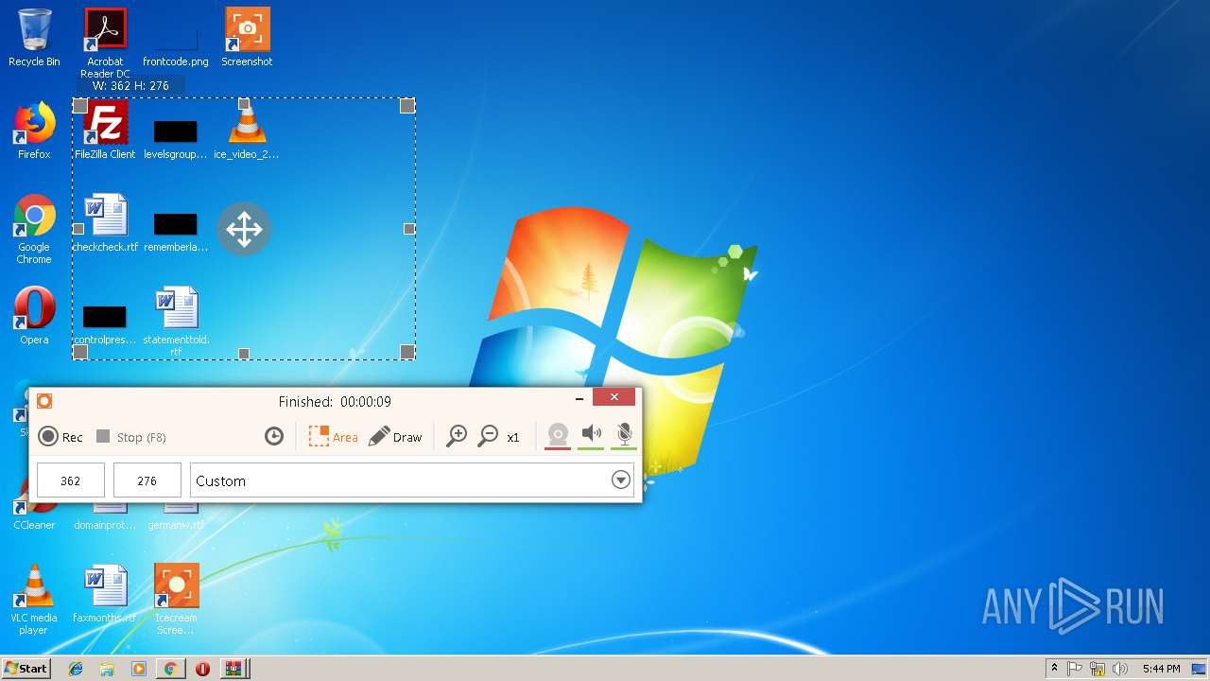Activate the Draw pencil tool

[395, 436]
